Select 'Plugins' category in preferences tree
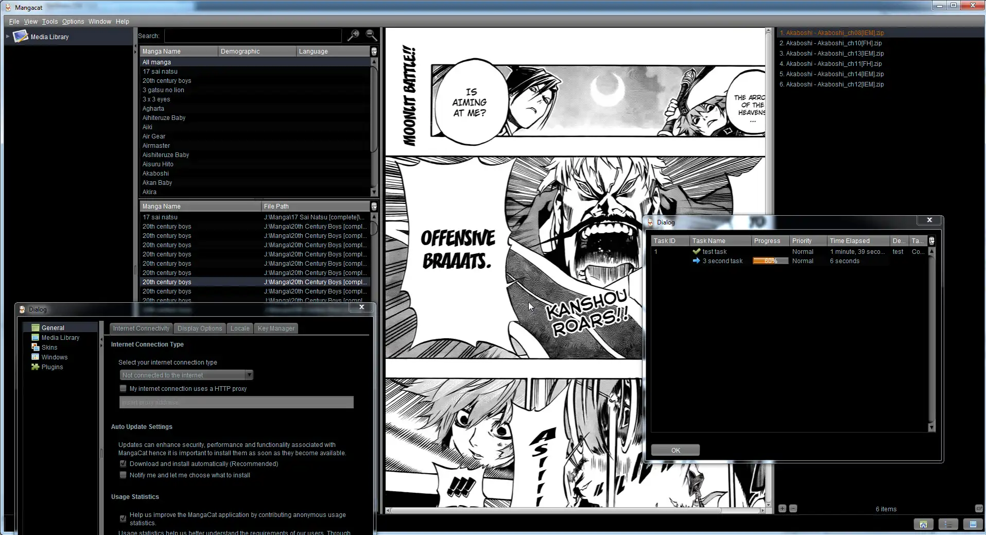Viewport: 986px width, 535px height. [52, 367]
